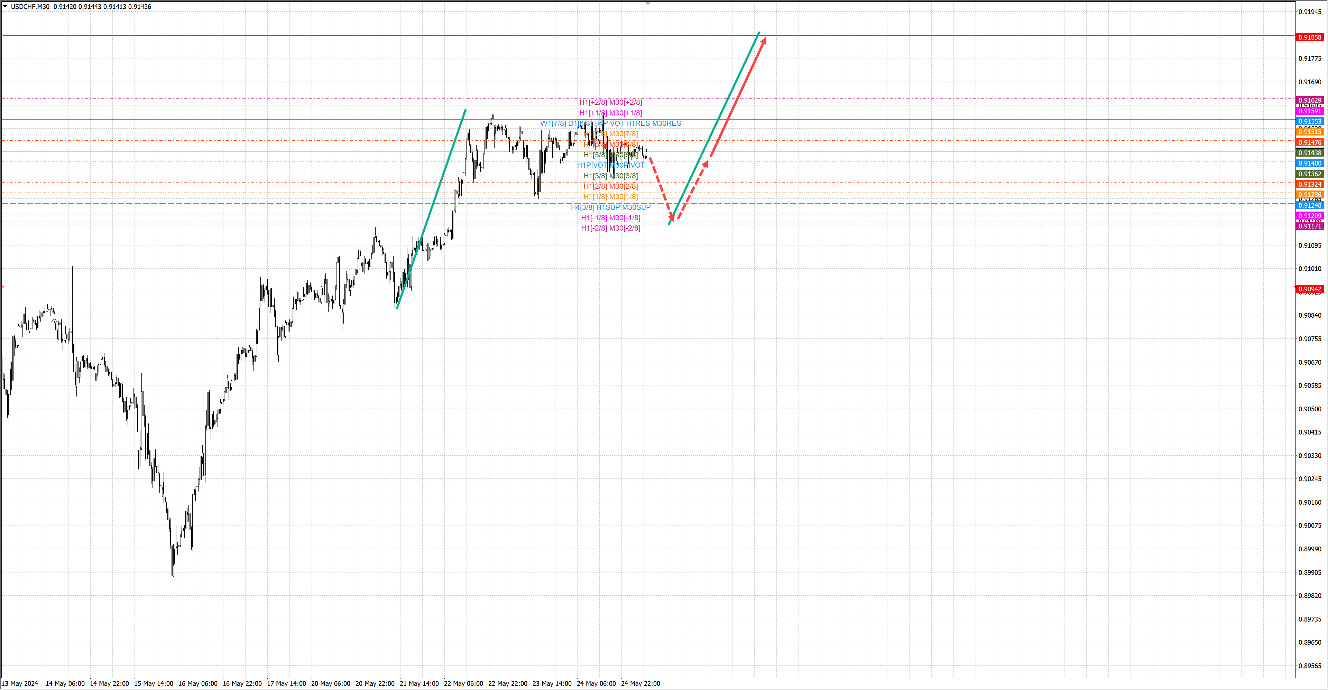The height and width of the screenshot is (690, 1328).
Task: Click the H1[+2/8] M30[+2/8] level label
Action: point(610,103)
